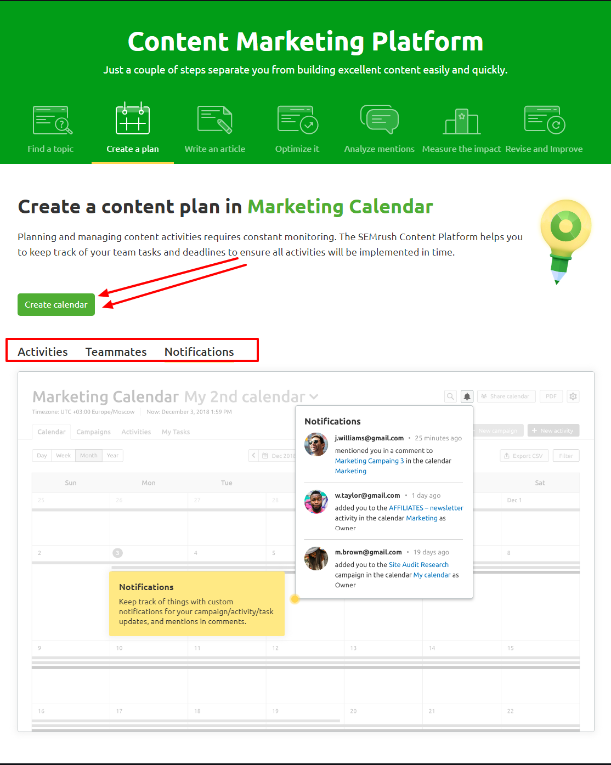The height and width of the screenshot is (765, 611).
Task: Click the Sat column header
Action: 540,483
